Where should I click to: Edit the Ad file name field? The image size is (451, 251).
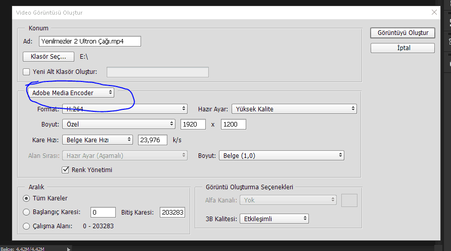(89, 41)
